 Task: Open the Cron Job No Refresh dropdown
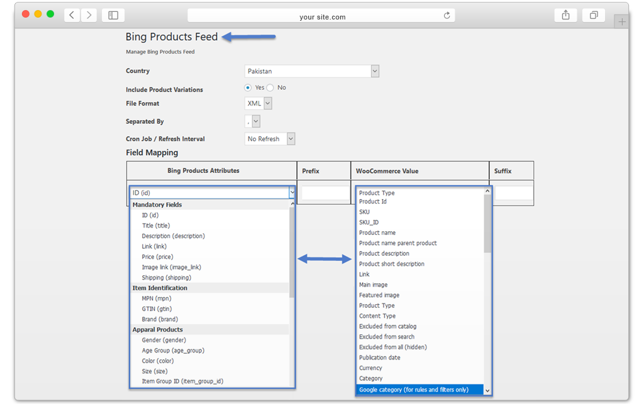point(269,139)
